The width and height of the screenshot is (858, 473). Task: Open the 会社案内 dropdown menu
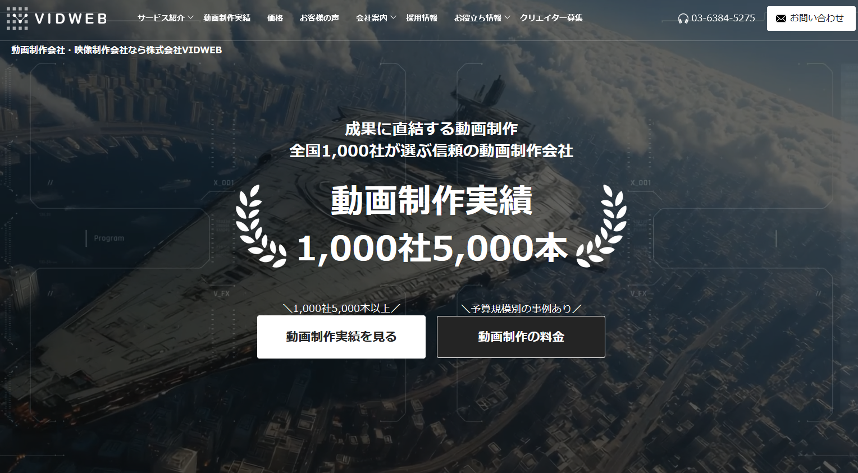(x=372, y=17)
